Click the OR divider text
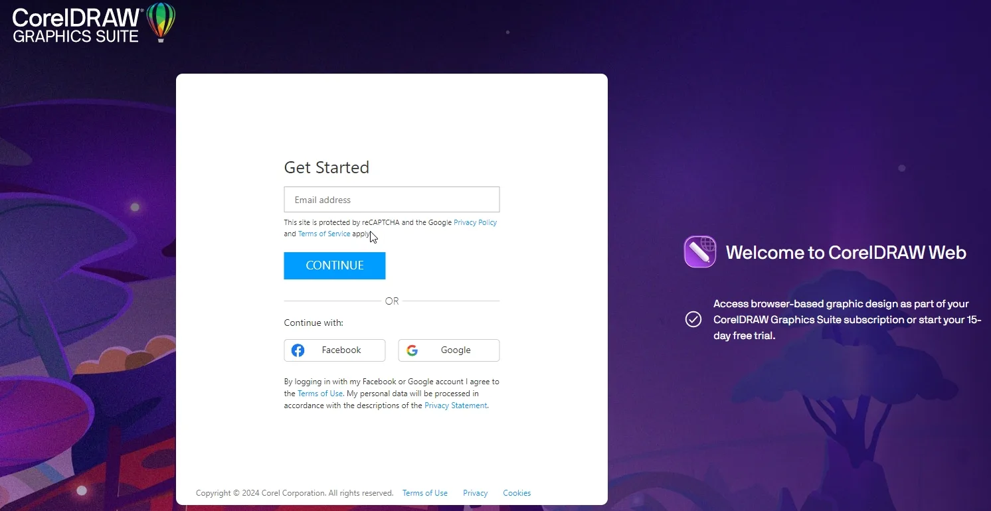 pyautogui.click(x=392, y=301)
